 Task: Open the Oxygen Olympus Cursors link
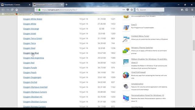[35, 92]
